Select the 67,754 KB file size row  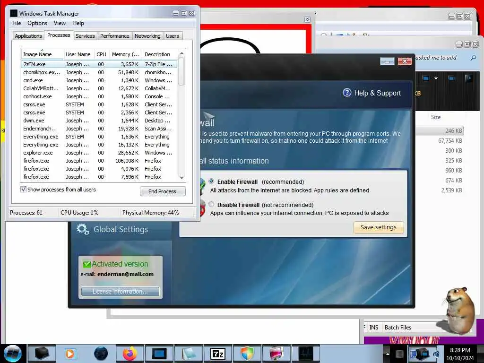click(440, 141)
